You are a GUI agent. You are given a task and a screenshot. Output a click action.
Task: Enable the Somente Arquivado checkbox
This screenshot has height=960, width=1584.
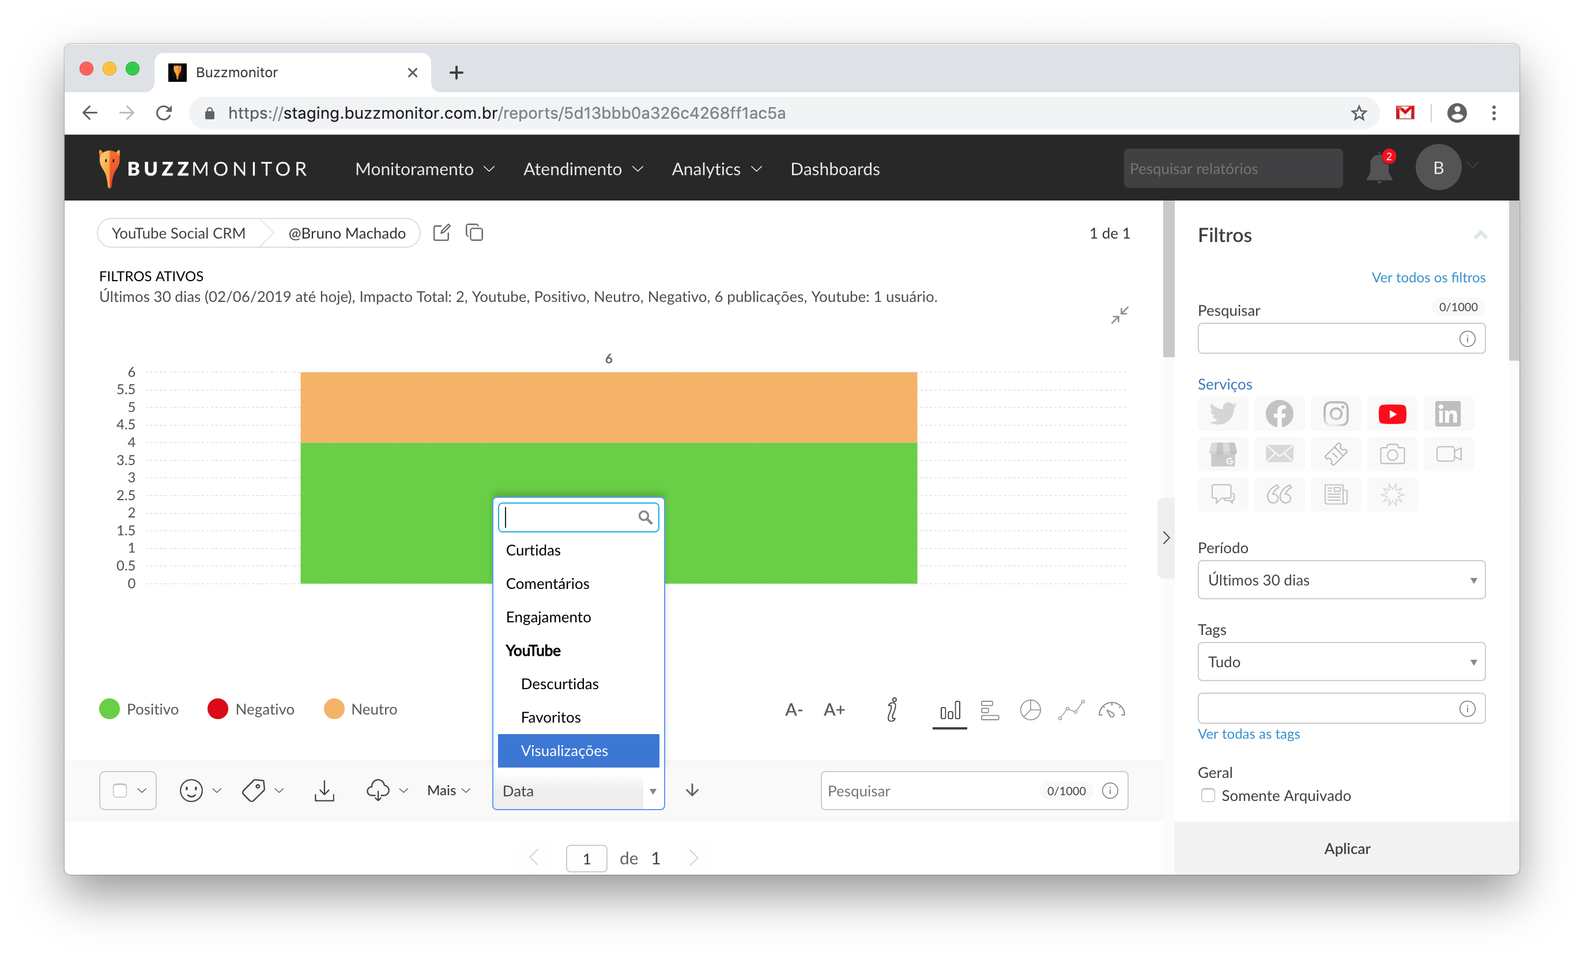click(1208, 796)
